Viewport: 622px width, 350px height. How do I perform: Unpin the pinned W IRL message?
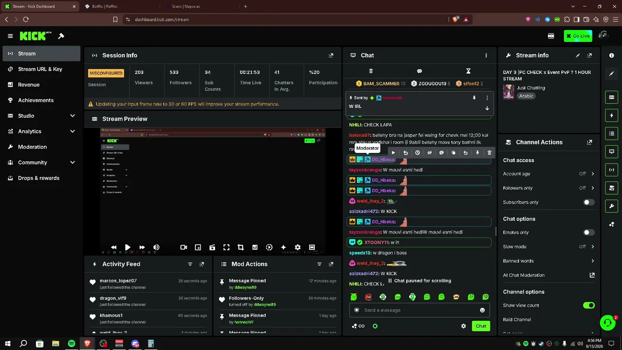click(x=474, y=98)
